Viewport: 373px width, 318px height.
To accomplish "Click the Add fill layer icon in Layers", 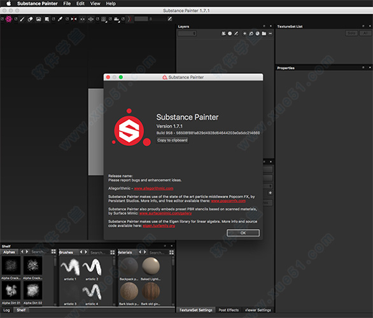I will pyautogui.click(x=251, y=34).
